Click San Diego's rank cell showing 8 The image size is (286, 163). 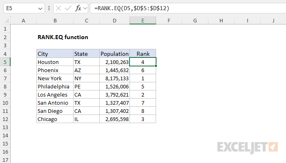click(x=143, y=111)
